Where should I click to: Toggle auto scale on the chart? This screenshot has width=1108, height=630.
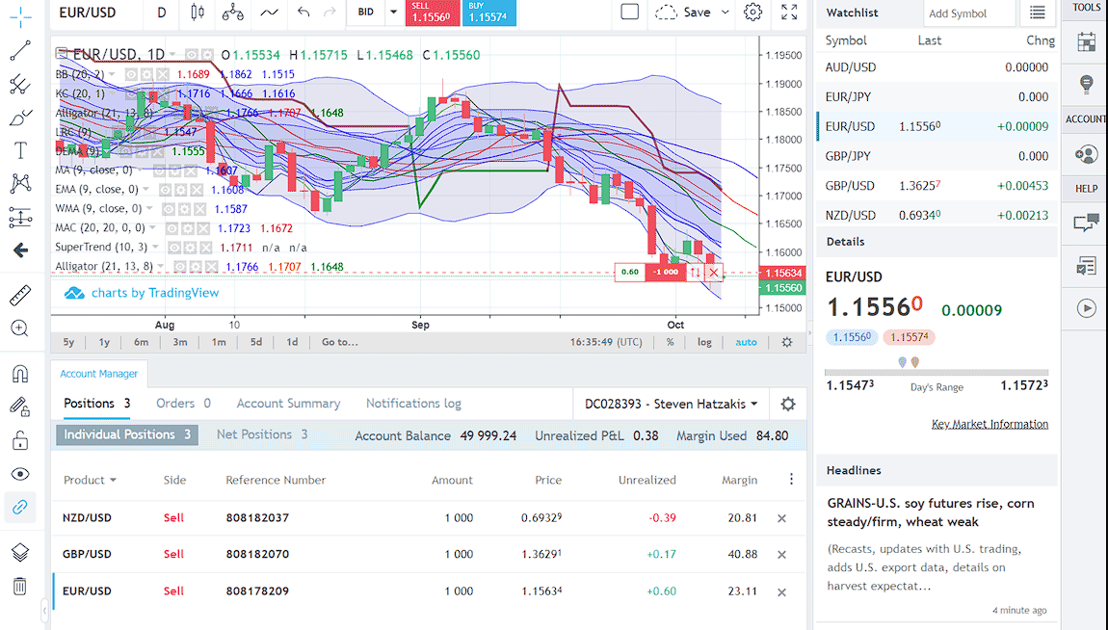(746, 342)
